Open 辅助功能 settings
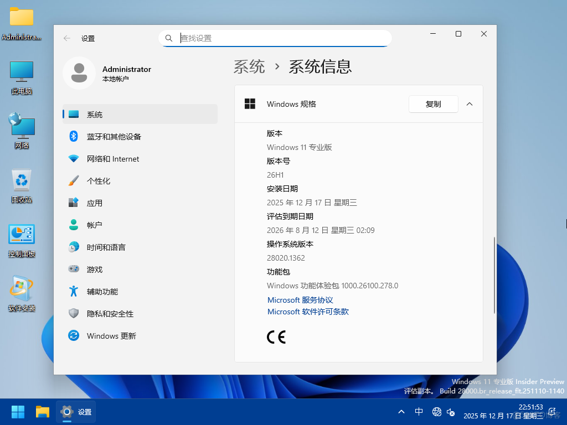567x425 pixels. coord(102,292)
